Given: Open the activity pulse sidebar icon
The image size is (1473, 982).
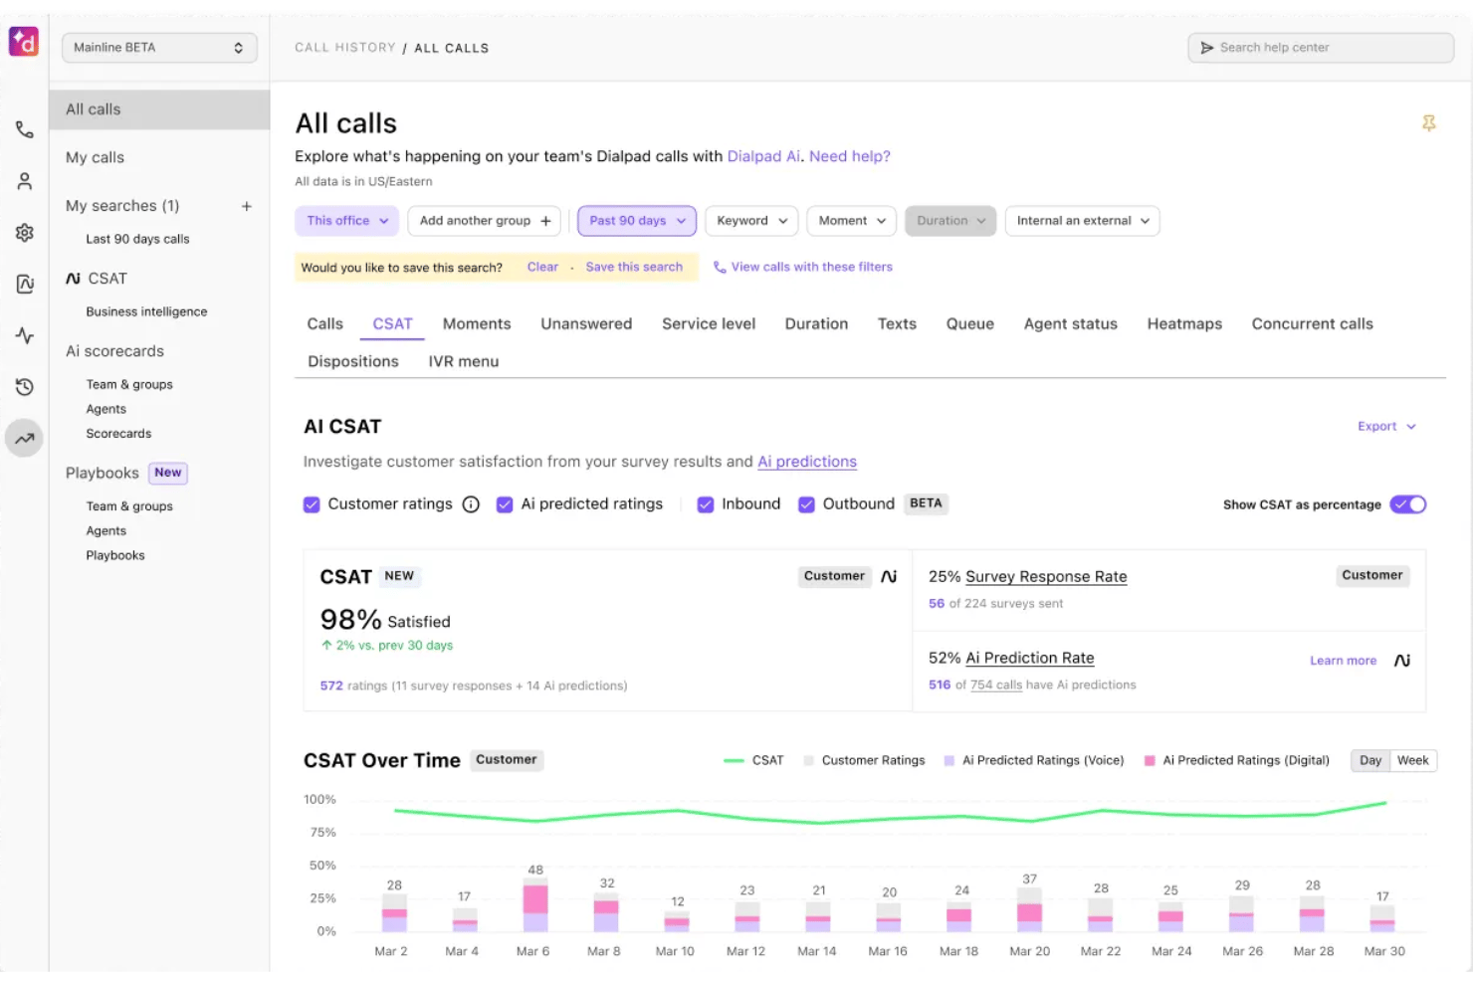Looking at the screenshot, I should [x=25, y=335].
